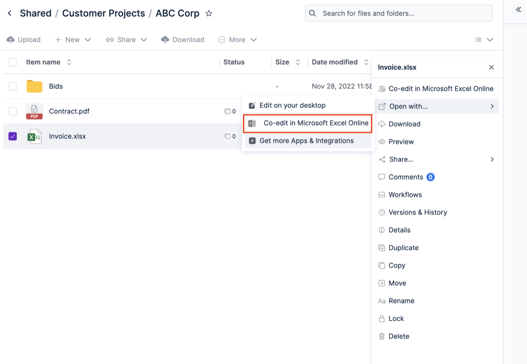Click Delete in the panel
Screen dimensions: 527x364
pos(437,336)
